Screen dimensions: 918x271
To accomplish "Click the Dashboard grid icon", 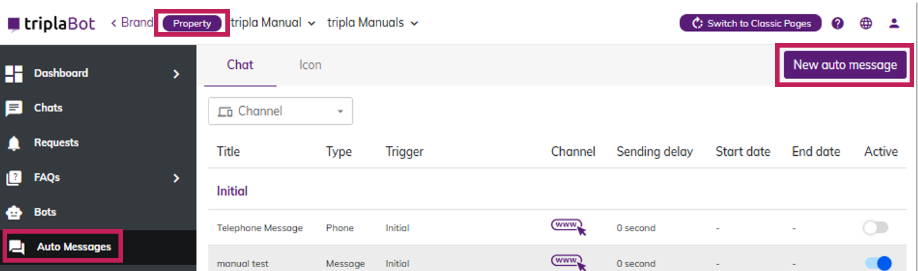I will (14, 73).
